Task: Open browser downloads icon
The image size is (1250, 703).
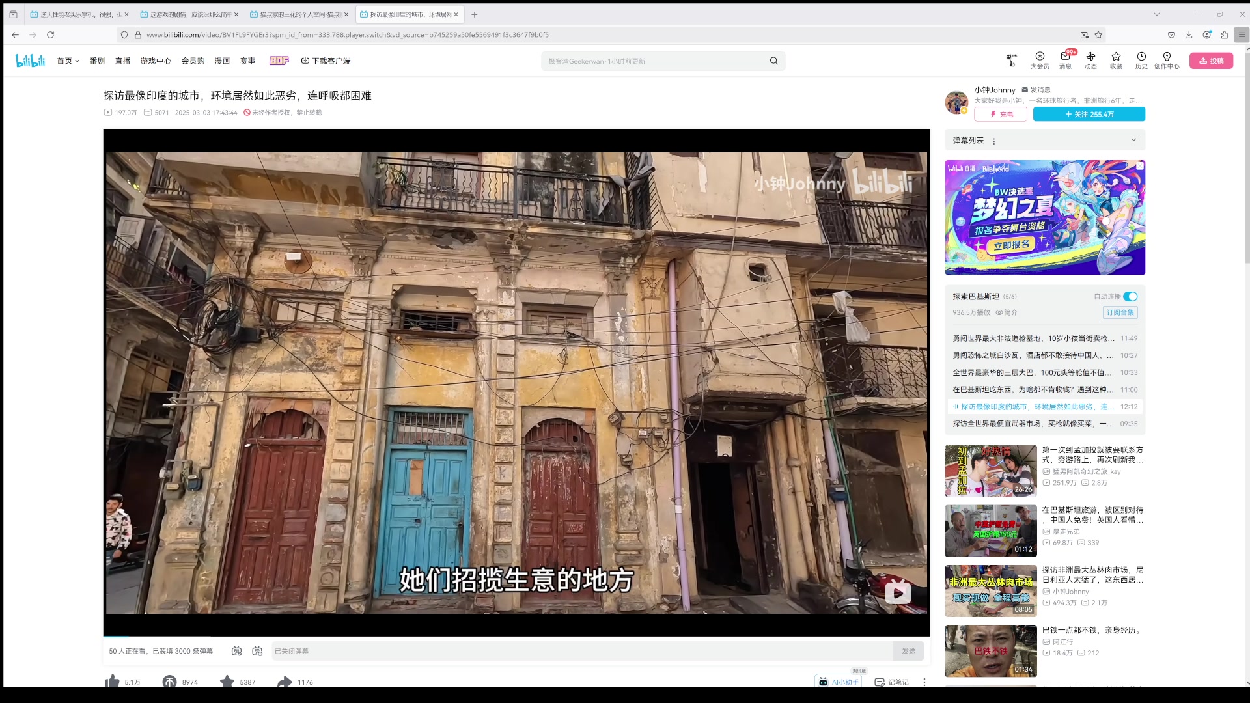Action: [x=1189, y=34]
